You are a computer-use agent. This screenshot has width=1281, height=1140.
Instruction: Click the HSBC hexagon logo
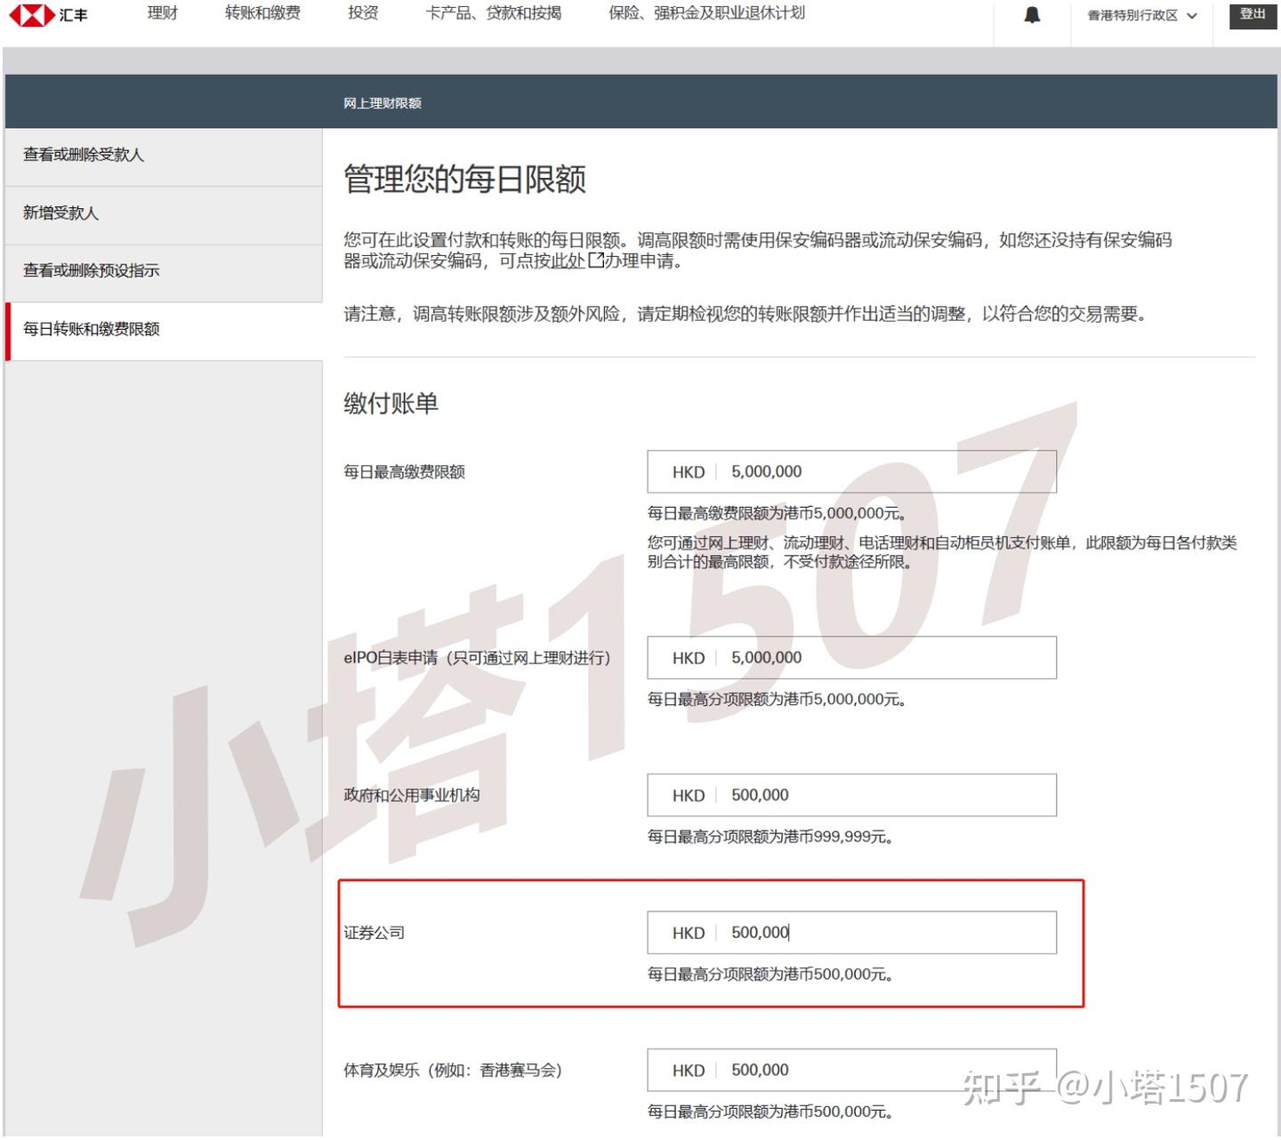point(32,13)
